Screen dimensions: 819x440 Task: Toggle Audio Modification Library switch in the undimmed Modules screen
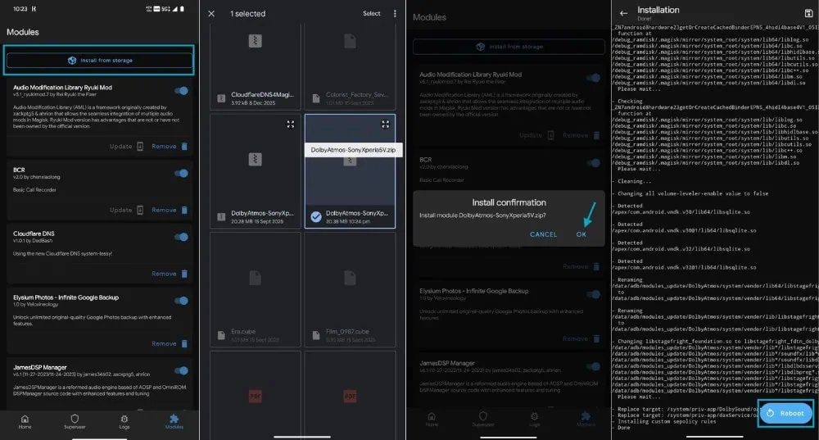click(181, 91)
